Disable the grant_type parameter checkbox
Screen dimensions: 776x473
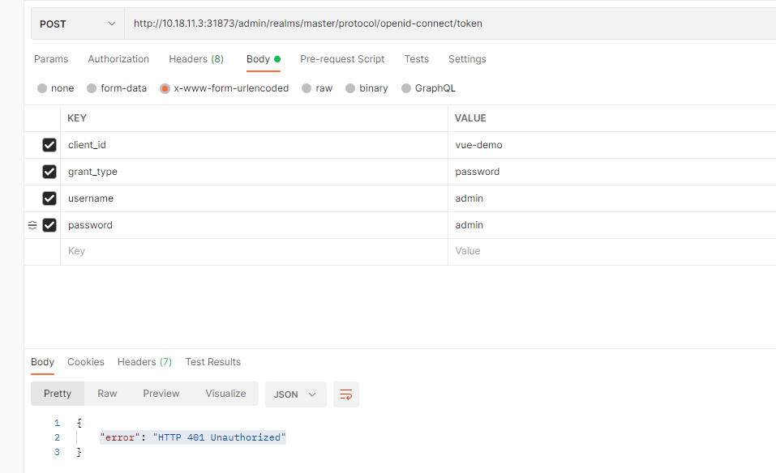click(49, 171)
